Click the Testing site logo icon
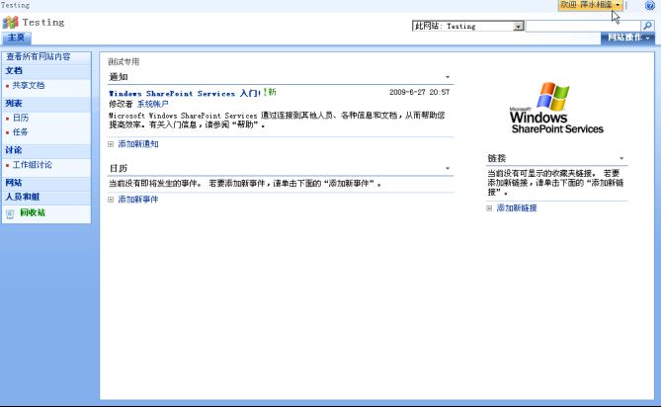This screenshot has width=661, height=407. 11,23
